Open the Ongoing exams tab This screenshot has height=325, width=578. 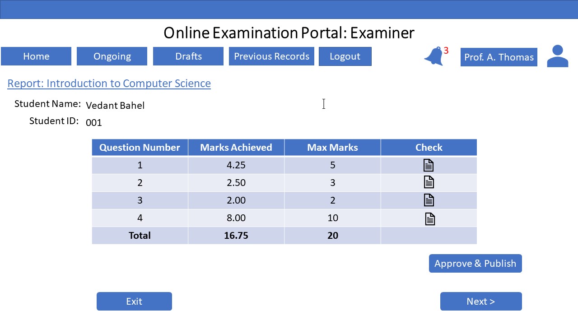point(112,56)
